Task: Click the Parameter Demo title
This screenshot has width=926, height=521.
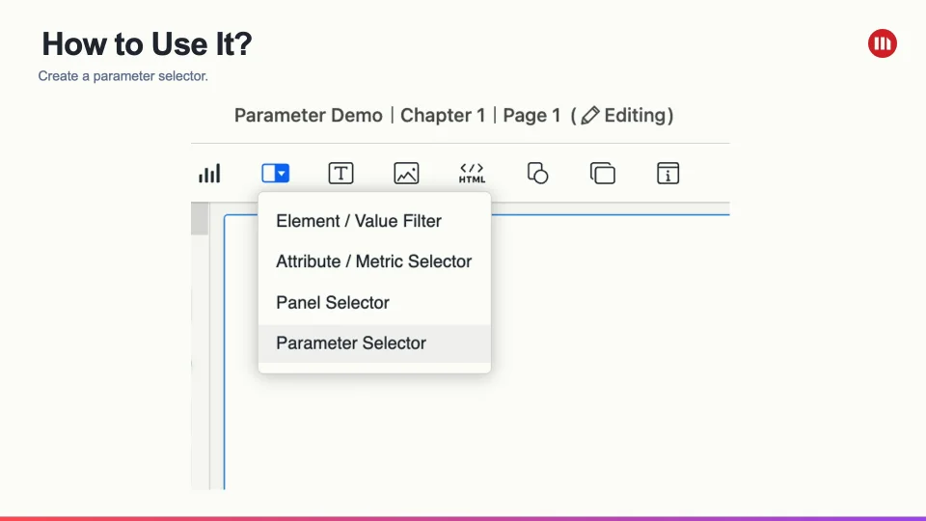Action: click(309, 116)
